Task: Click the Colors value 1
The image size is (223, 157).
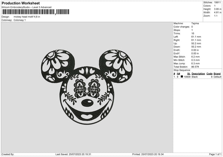Action: tap(215, 6)
